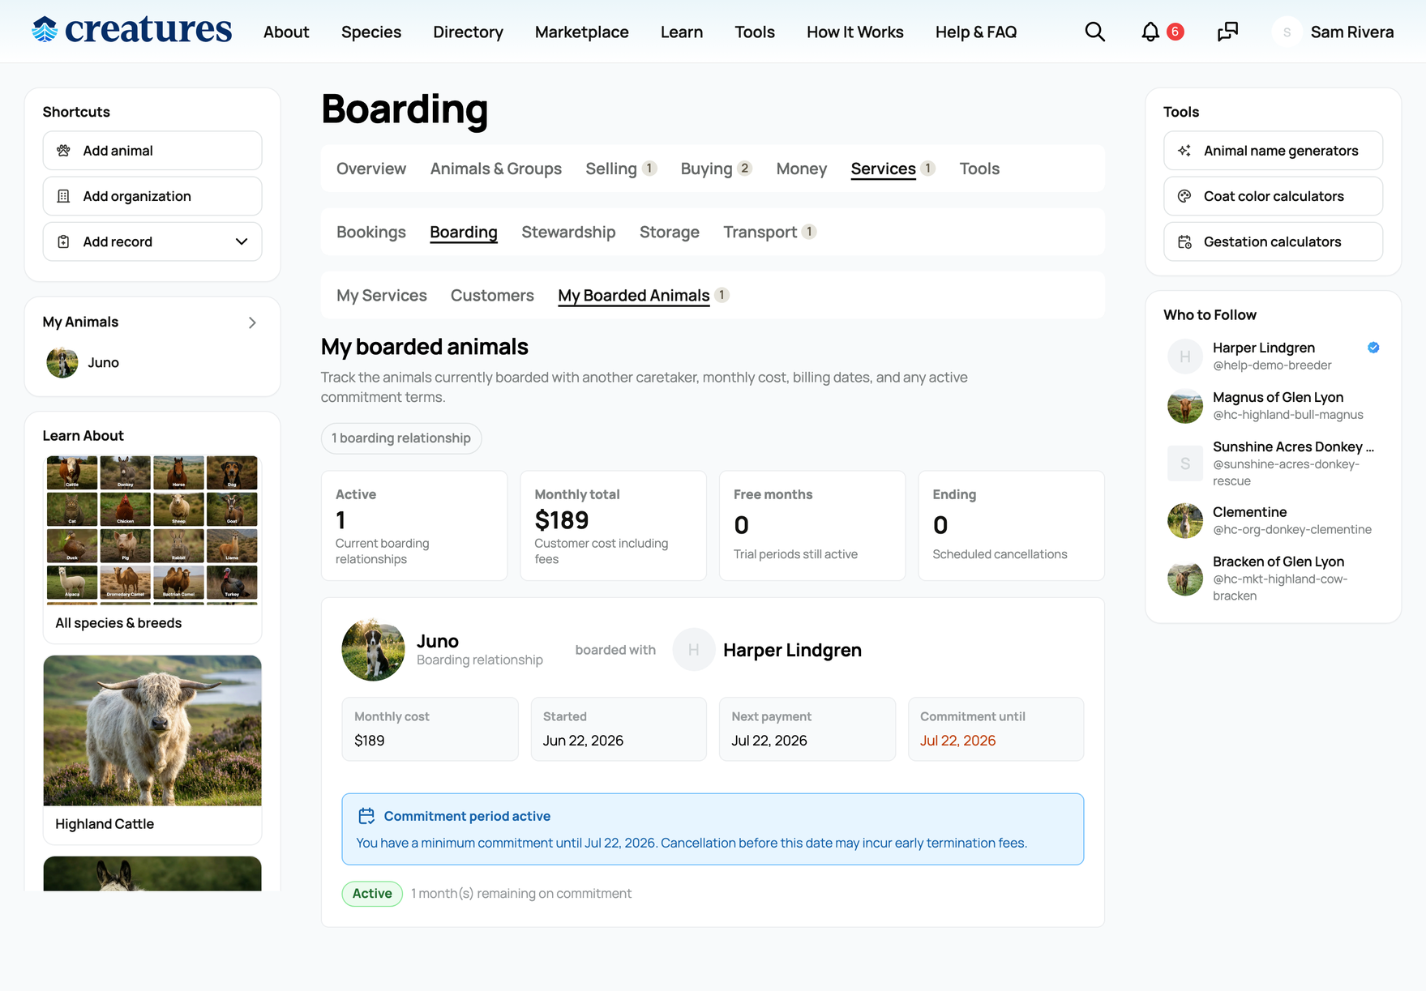
Task: Open the Highland Cattle photo card
Action: (x=152, y=731)
